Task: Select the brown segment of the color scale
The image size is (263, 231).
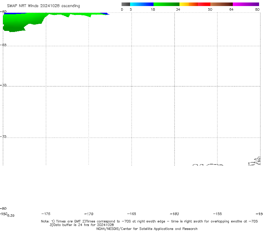Action: click(x=221, y=4)
